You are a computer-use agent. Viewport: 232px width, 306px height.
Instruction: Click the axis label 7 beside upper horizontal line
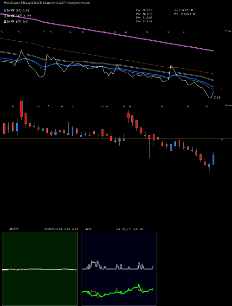(222, 88)
